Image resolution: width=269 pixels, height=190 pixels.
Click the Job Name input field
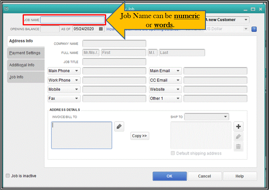click(x=72, y=20)
